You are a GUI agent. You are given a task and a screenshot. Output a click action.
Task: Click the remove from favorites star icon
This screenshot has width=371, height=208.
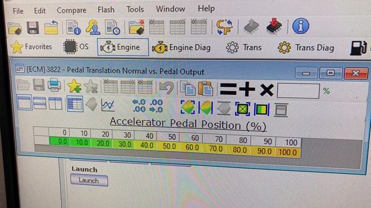coord(91,86)
